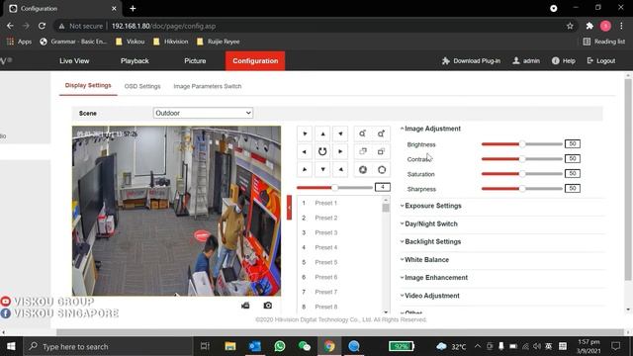Move PTZ diagonally up-right
Screen dimensions: 633x356
click(x=340, y=134)
